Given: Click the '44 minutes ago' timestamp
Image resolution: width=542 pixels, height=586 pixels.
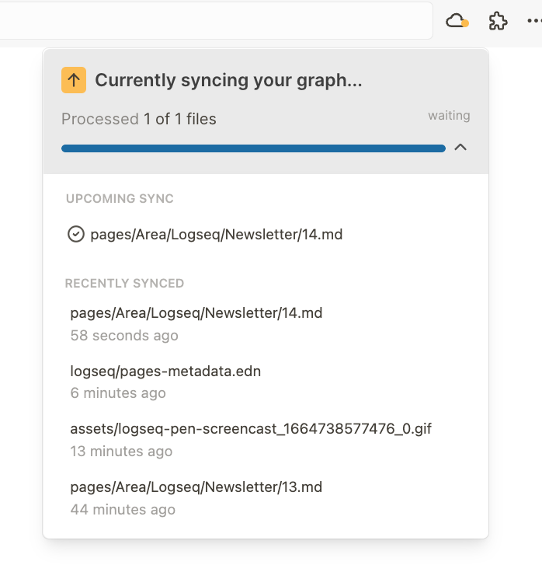Looking at the screenshot, I should click(123, 510).
